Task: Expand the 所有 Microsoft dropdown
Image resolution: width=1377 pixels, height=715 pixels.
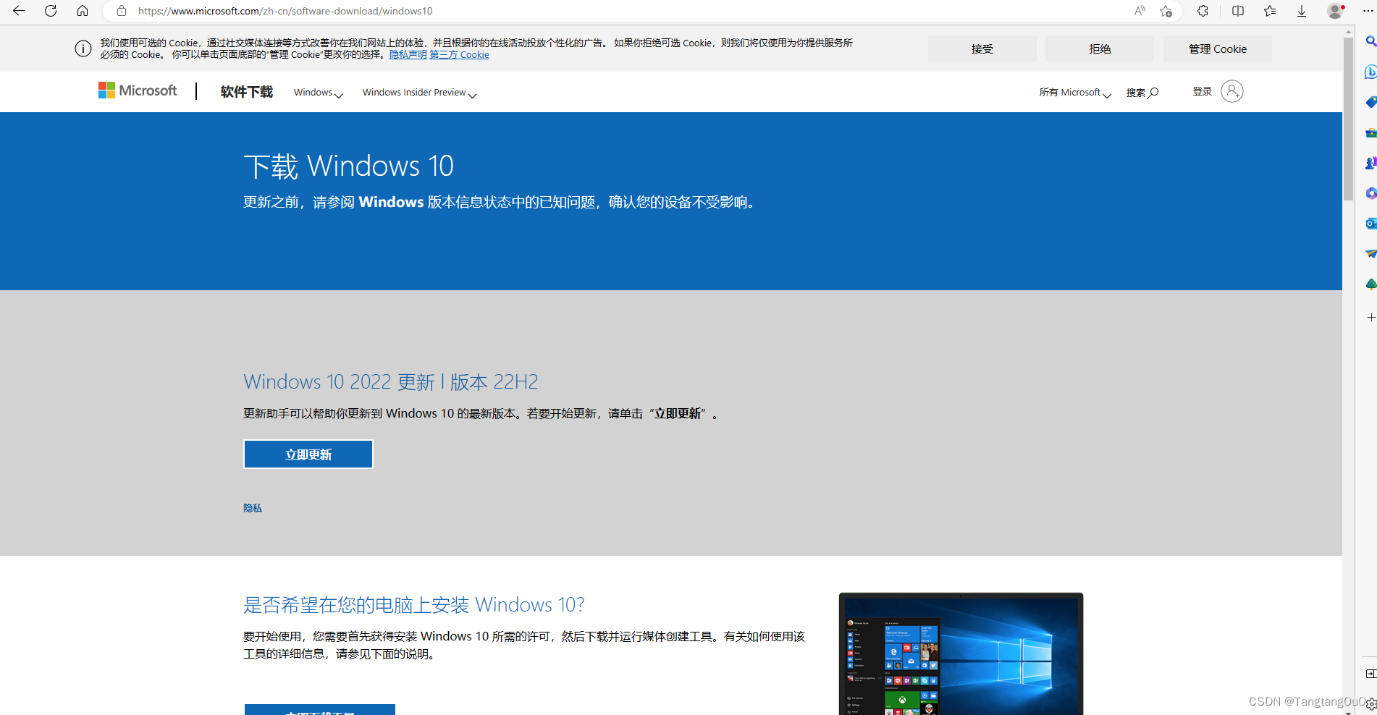Action: [1075, 93]
